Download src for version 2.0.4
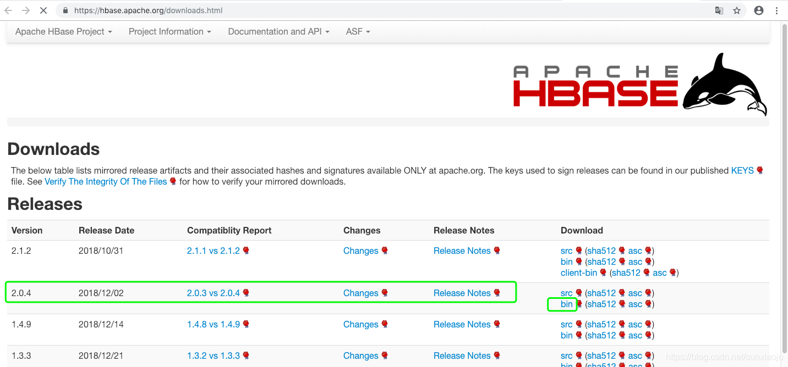788x367 pixels. click(567, 293)
